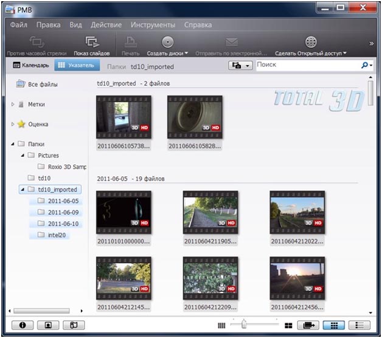382x338 pixels.
Task: Switch to details list view button
Action: click(x=359, y=325)
